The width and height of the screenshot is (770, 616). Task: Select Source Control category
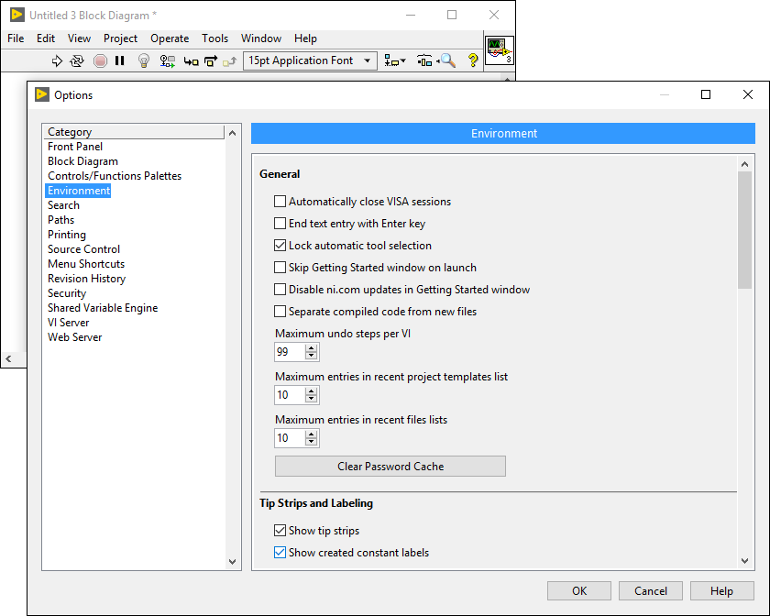click(84, 249)
